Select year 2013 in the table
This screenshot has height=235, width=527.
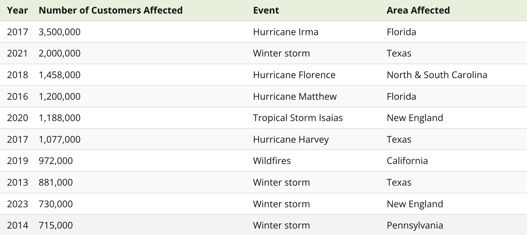17,182
